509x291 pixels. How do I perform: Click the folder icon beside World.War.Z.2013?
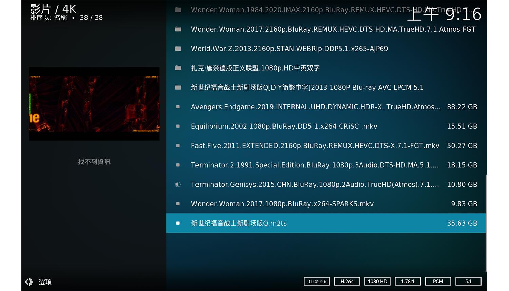click(x=178, y=48)
